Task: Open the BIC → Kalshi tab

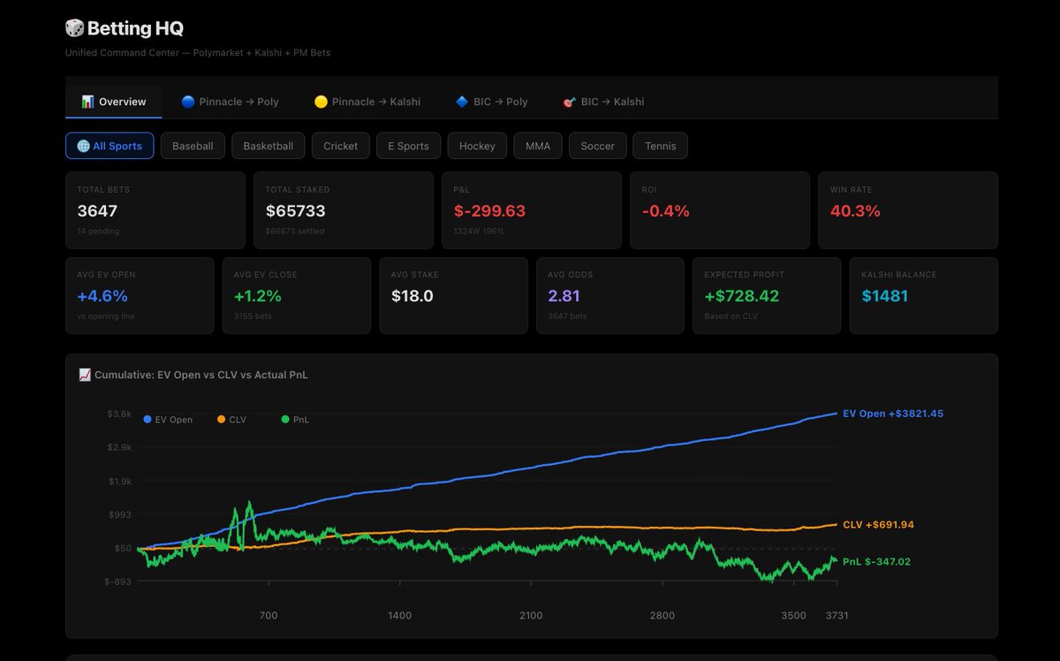Action: 603,102
